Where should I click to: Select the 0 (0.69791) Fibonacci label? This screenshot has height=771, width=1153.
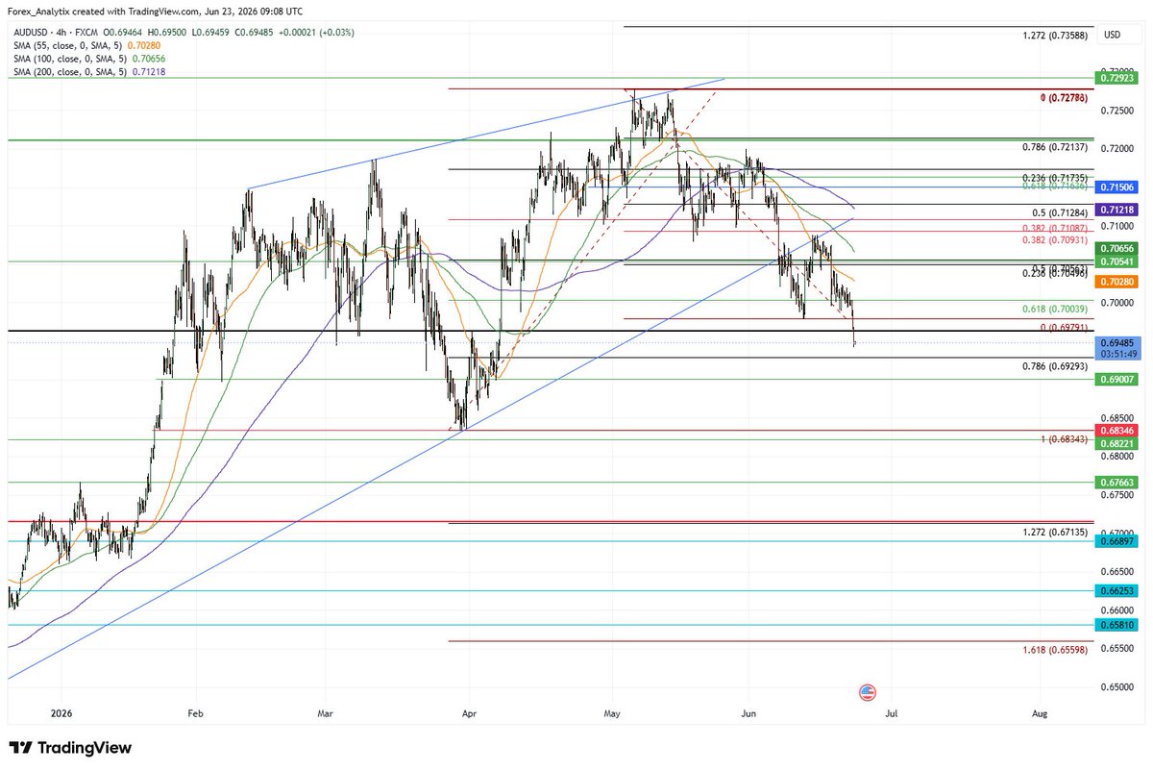pyautogui.click(x=1063, y=328)
